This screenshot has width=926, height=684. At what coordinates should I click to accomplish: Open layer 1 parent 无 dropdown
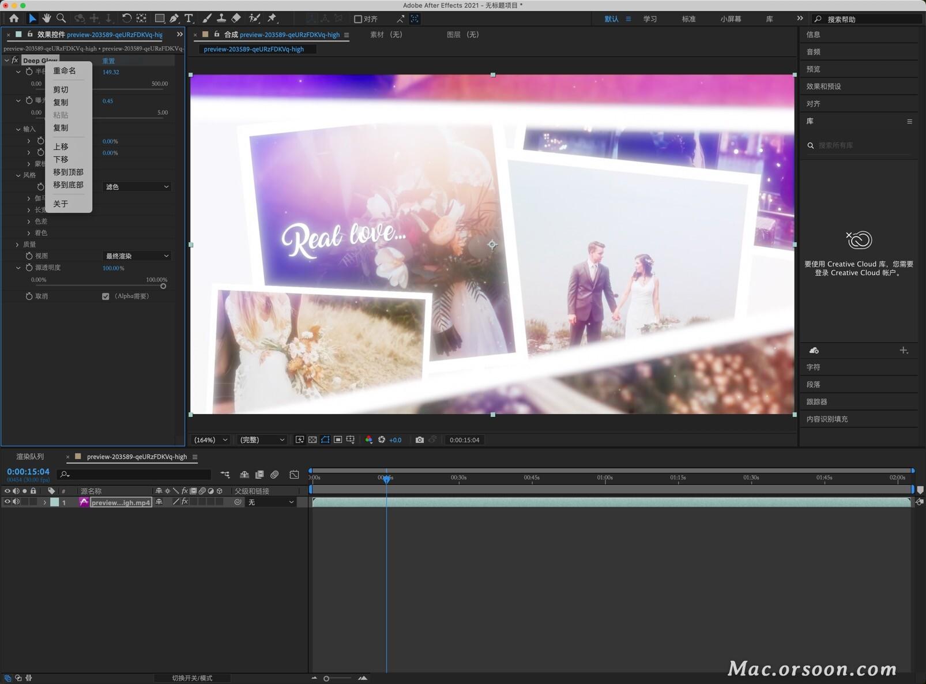[271, 502]
